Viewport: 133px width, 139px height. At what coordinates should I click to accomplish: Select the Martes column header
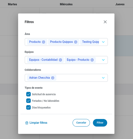coord(12,4)
